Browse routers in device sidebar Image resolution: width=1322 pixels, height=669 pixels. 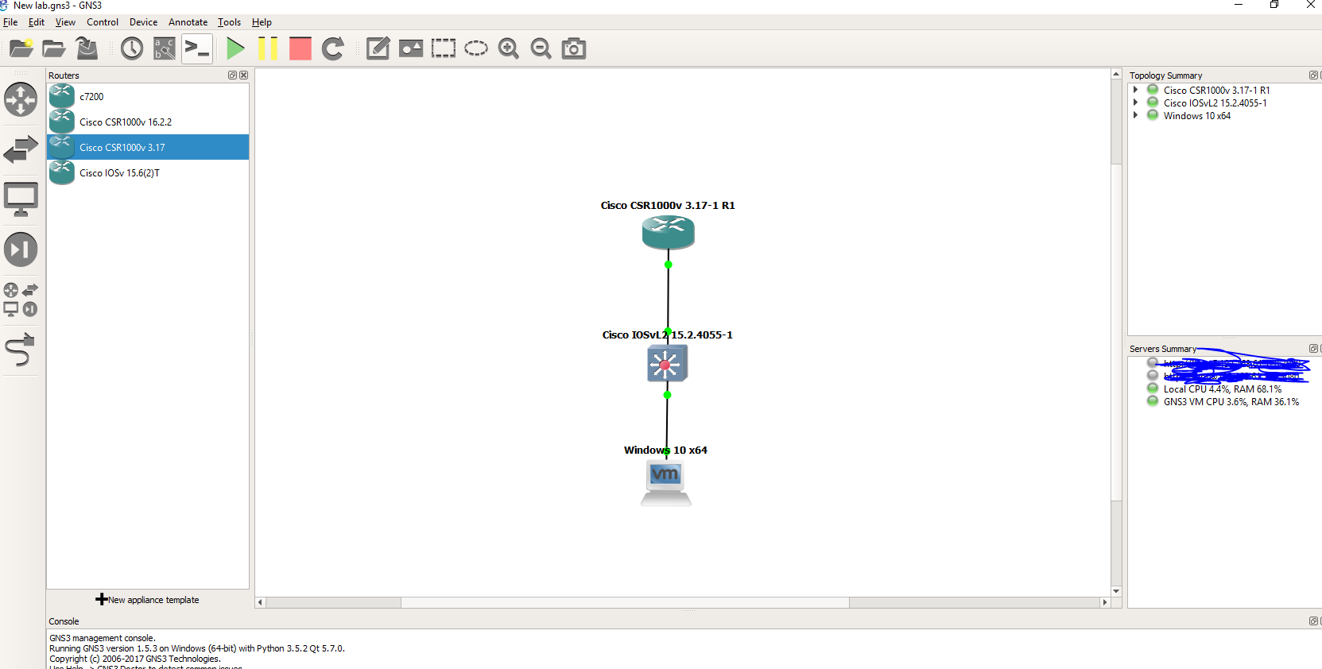(21, 99)
